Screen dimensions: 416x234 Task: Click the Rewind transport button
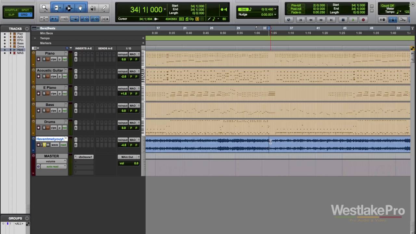pyautogui.click(x=311, y=20)
